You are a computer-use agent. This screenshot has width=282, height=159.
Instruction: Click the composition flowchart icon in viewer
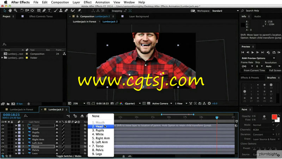[204, 104]
